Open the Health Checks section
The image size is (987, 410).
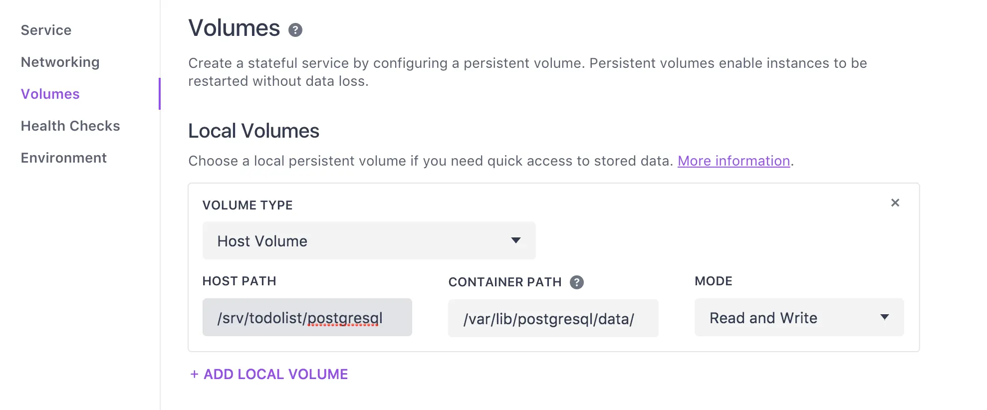[70, 126]
